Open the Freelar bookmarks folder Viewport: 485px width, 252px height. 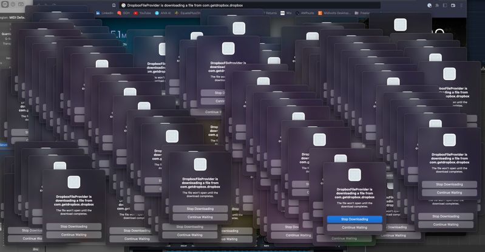coord(362,13)
